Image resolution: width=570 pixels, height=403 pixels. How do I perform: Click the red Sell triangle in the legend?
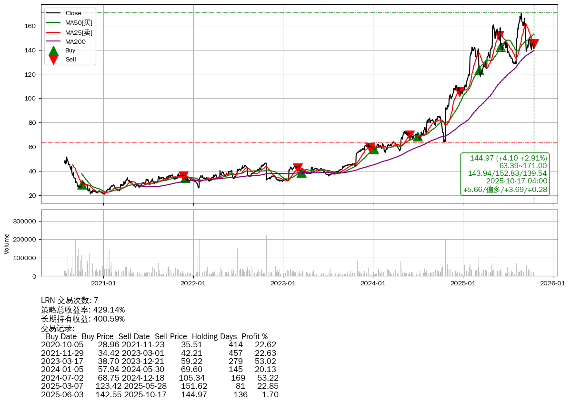(x=54, y=60)
